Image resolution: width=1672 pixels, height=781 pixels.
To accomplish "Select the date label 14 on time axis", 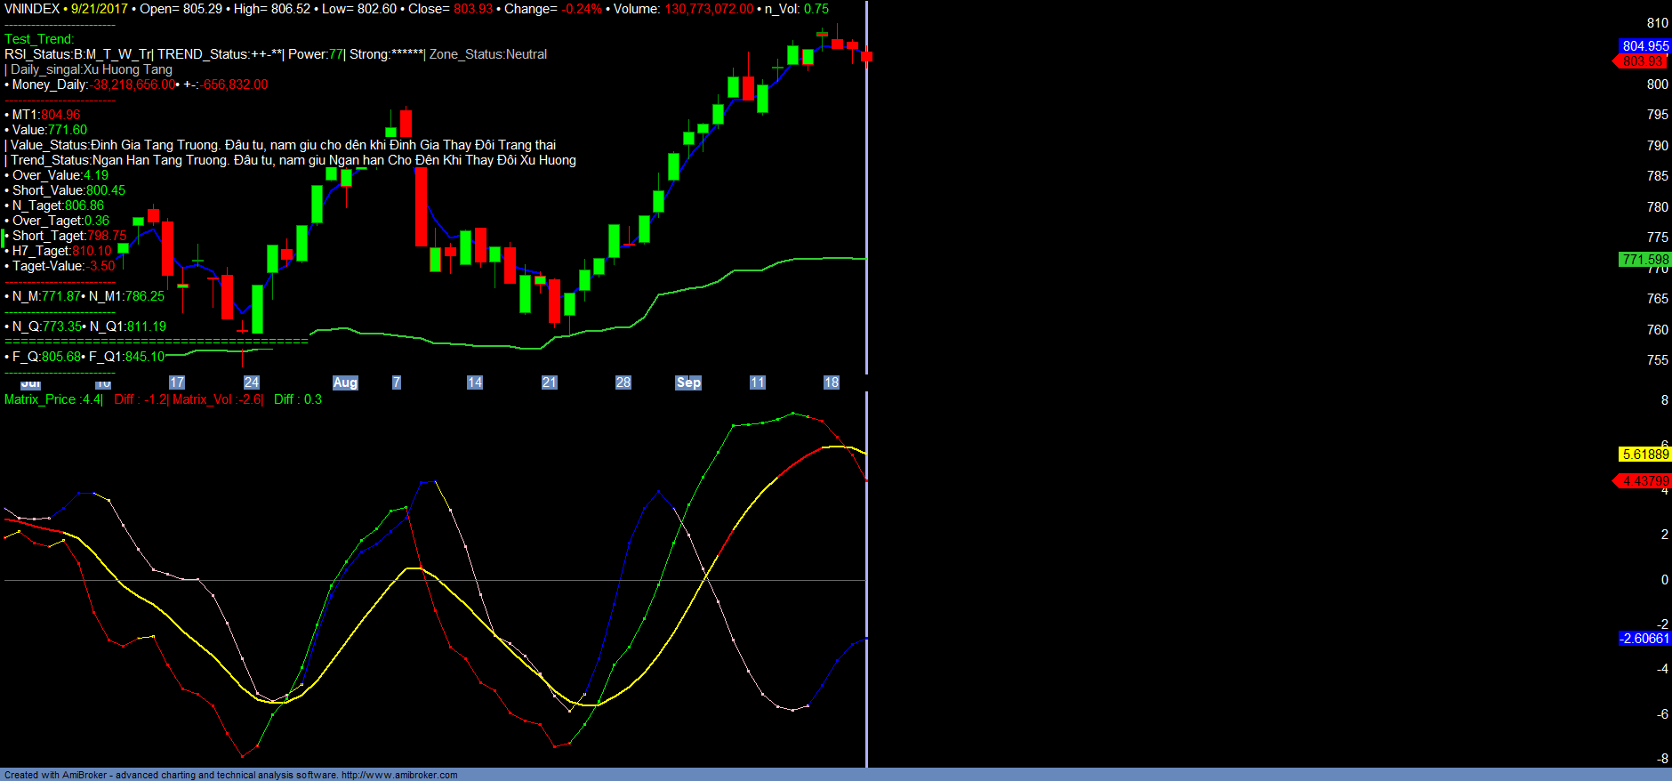I will (x=475, y=382).
